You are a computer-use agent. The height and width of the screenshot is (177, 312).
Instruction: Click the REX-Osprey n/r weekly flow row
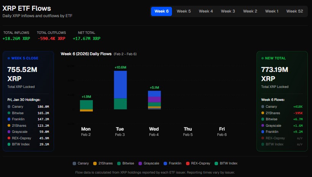[282, 138]
